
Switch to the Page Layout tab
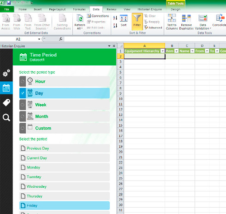point(57,9)
